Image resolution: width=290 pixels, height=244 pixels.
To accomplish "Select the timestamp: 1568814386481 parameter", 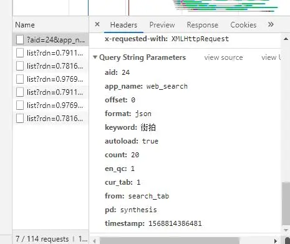I will pyautogui.click(x=153, y=223).
